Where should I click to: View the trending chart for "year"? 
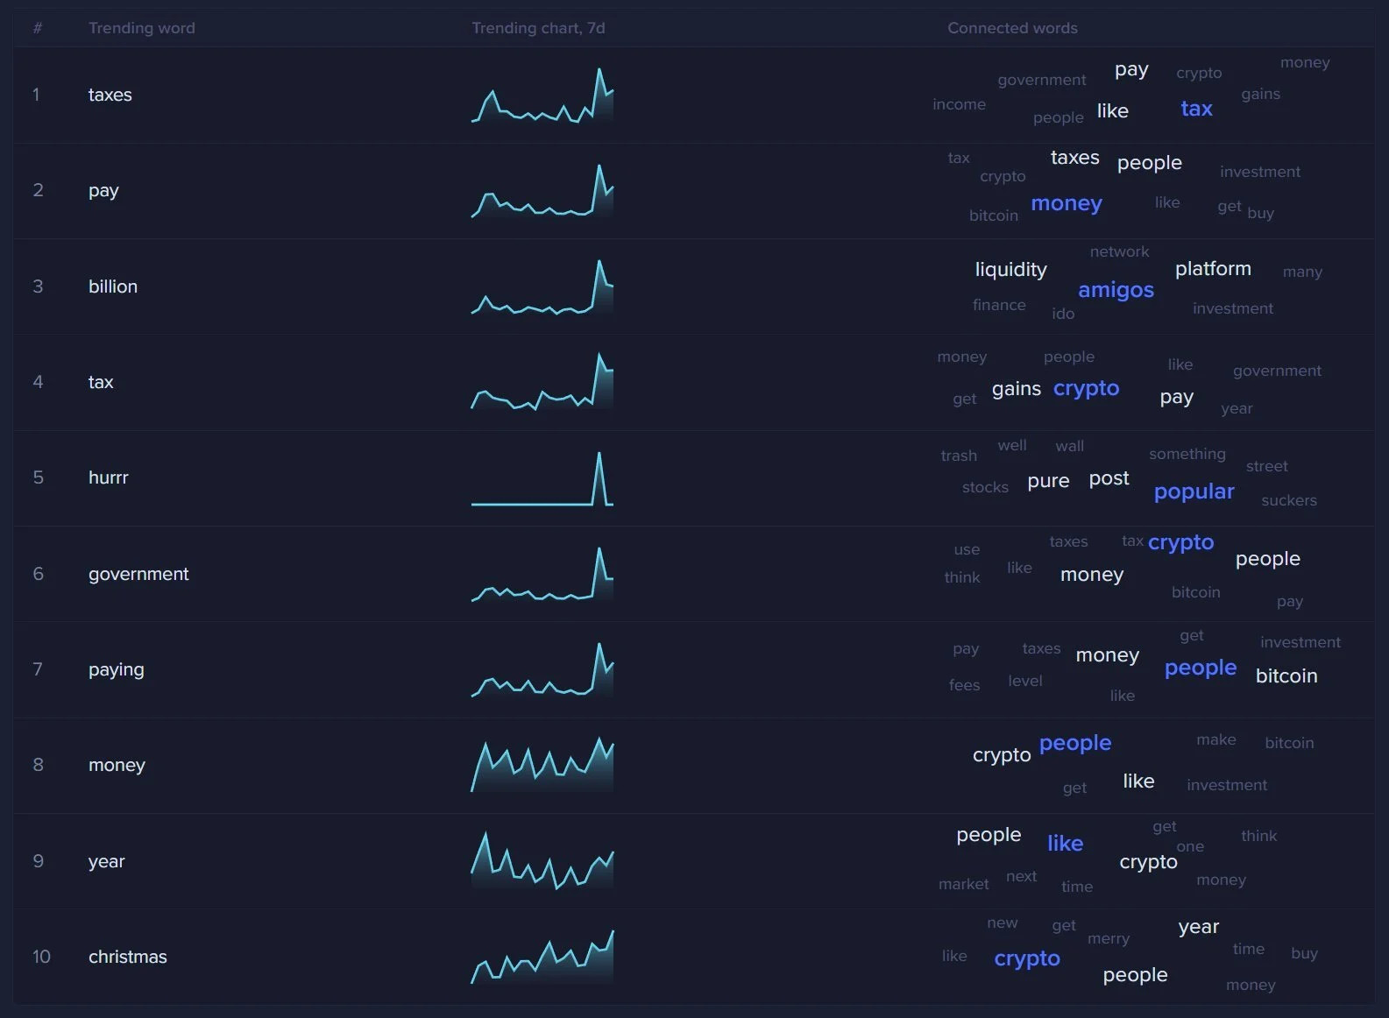click(542, 861)
